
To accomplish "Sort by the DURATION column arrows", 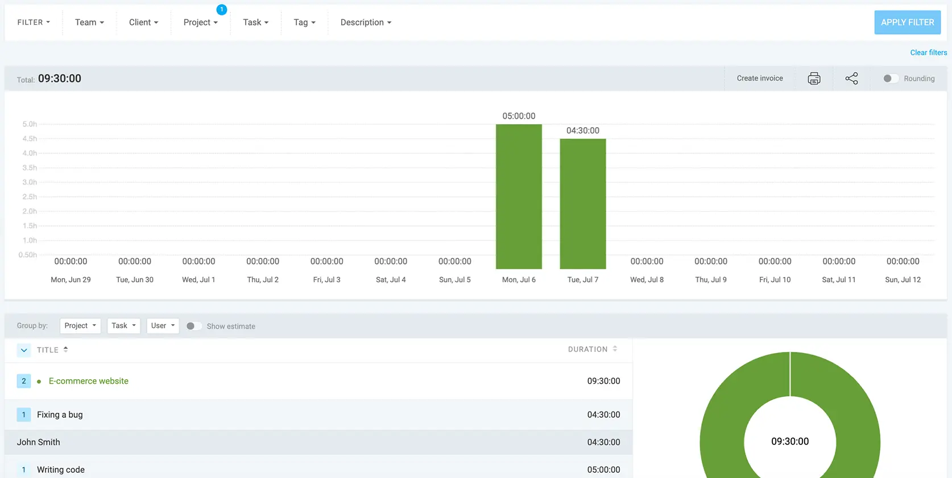I will click(x=615, y=349).
